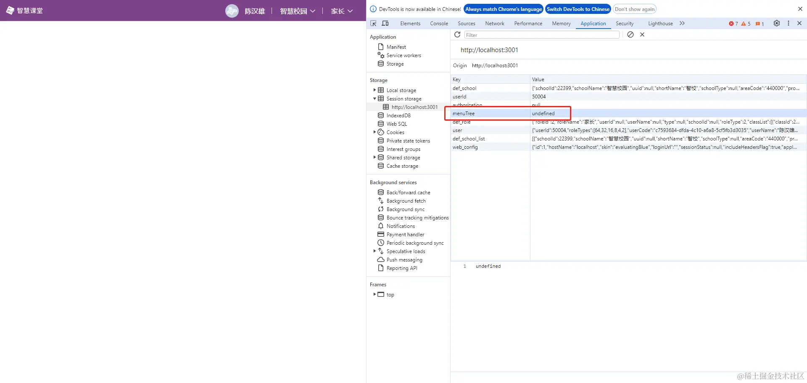This screenshot has width=807, height=383.
Task: Open DevTools settings gear
Action: click(777, 24)
